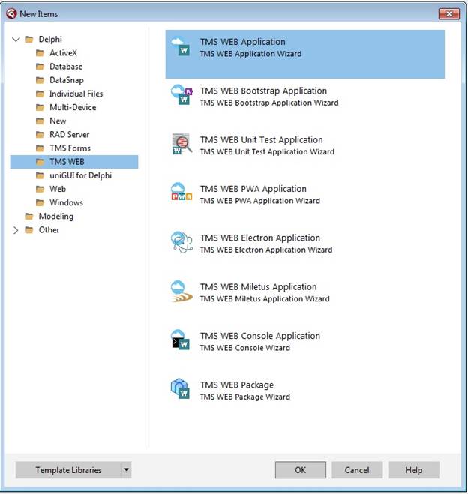The height and width of the screenshot is (494, 468).
Task: Choose the TMS WEB Console Application icon
Action: tap(181, 341)
